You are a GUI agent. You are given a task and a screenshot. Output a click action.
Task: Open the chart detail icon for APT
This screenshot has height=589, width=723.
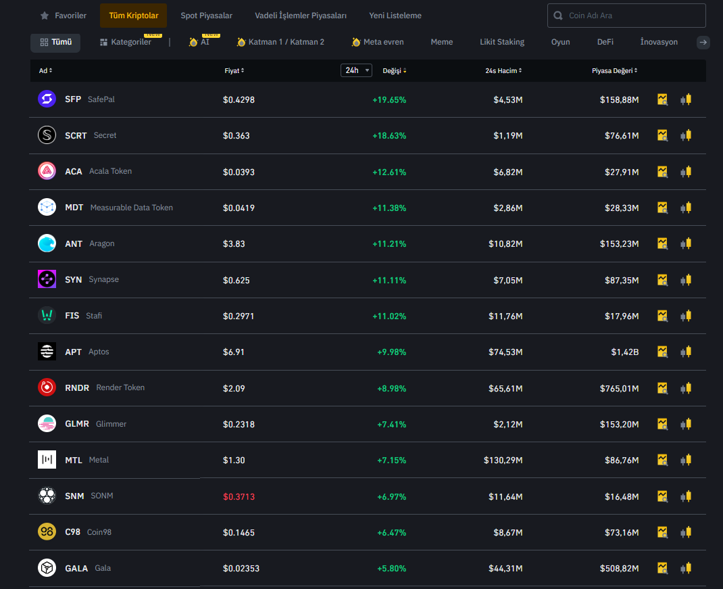662,352
